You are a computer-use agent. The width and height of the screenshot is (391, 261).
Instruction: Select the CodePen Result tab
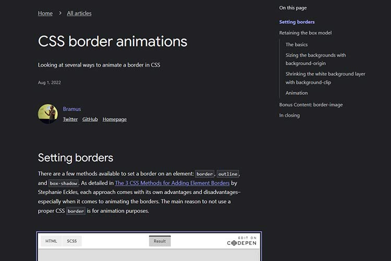click(160, 241)
